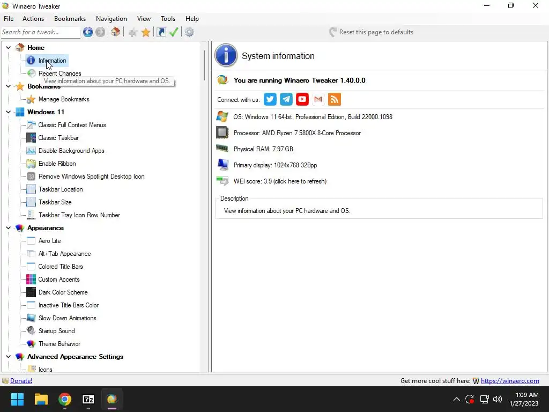Screen dimensions: 549x412
Task: Click the Donate! link
Action: click(21, 381)
